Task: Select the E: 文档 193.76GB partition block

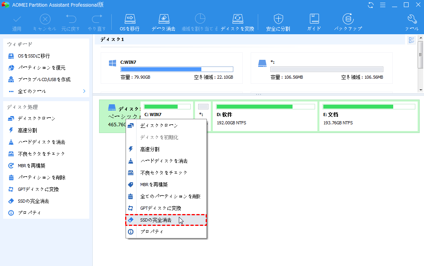Action: click(369, 116)
